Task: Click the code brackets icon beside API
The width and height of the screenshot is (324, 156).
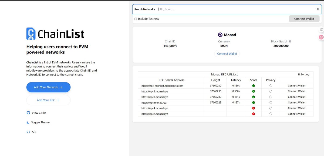Action: point(28,132)
